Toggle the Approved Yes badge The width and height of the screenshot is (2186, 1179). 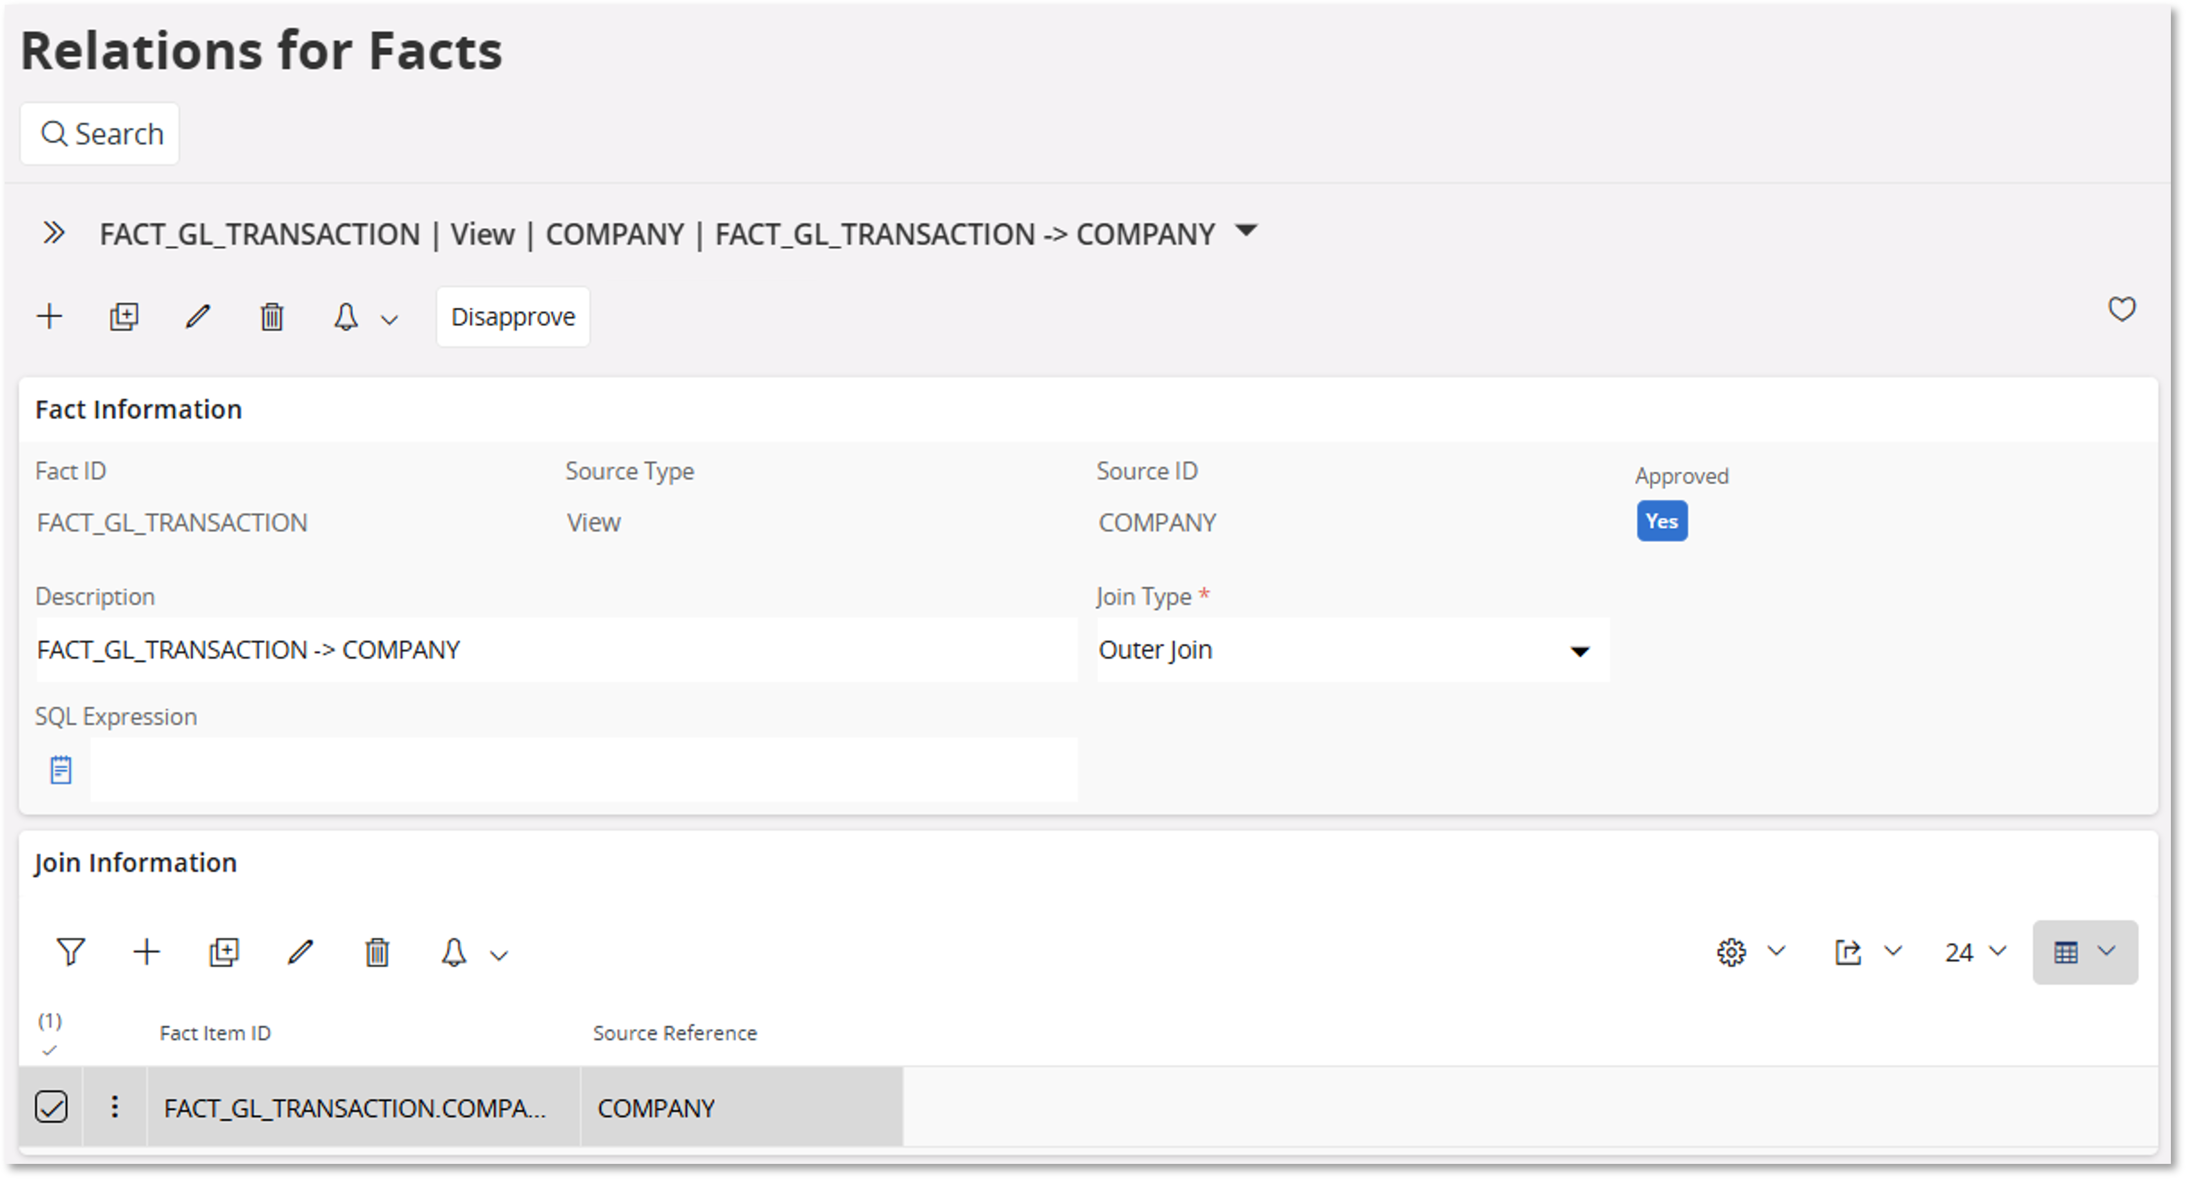pyautogui.click(x=1662, y=521)
